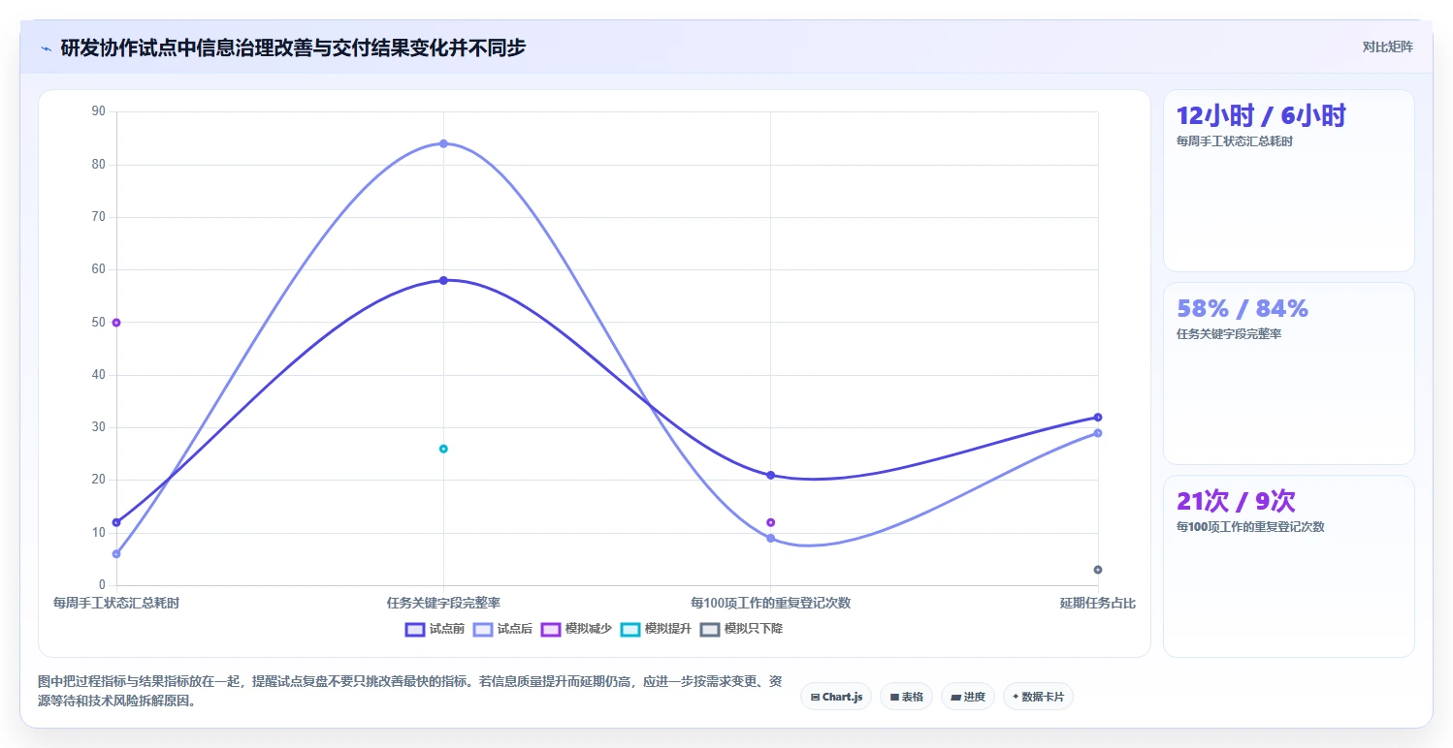This screenshot has width=1453, height=748.
Task: Click the x-axis label 每100项工作的重复登记次数
Action: [771, 603]
